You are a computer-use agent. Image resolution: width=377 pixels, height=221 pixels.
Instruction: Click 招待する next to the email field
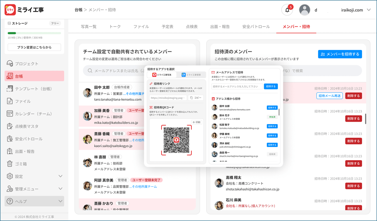[x=271, y=86]
